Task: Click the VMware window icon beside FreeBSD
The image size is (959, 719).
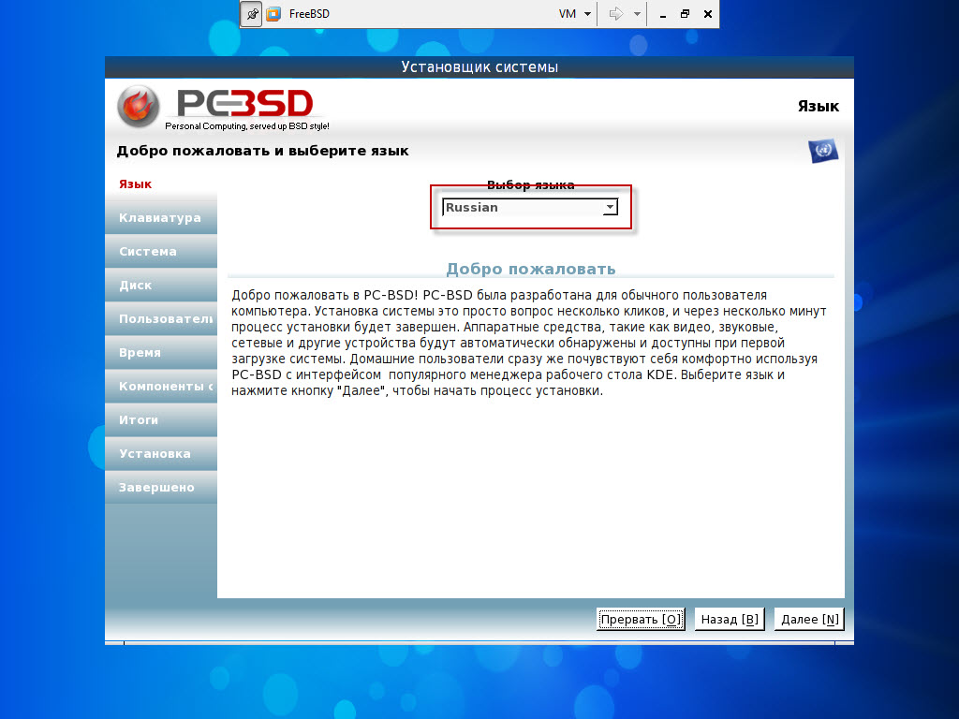Action: [x=273, y=13]
